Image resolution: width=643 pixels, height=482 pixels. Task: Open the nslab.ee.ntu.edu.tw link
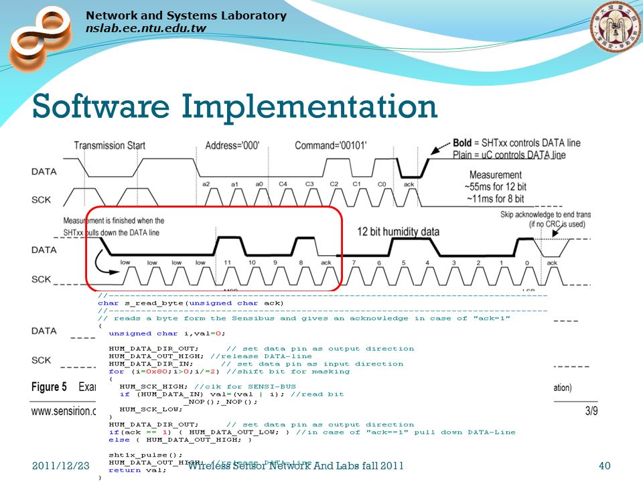click(145, 28)
